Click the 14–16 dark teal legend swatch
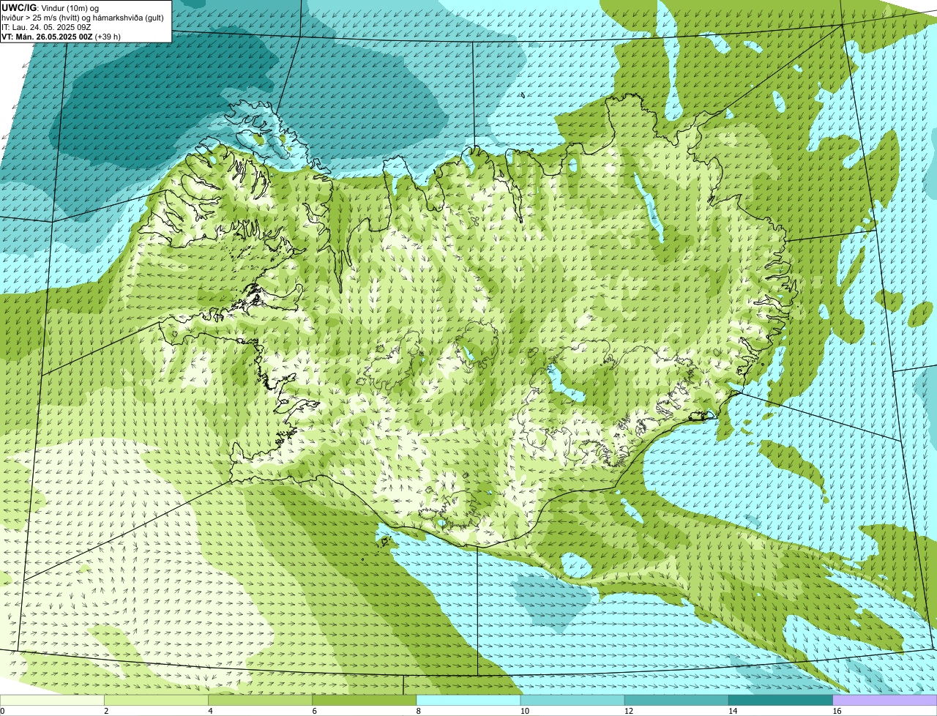This screenshot has width=937, height=716. 781,700
